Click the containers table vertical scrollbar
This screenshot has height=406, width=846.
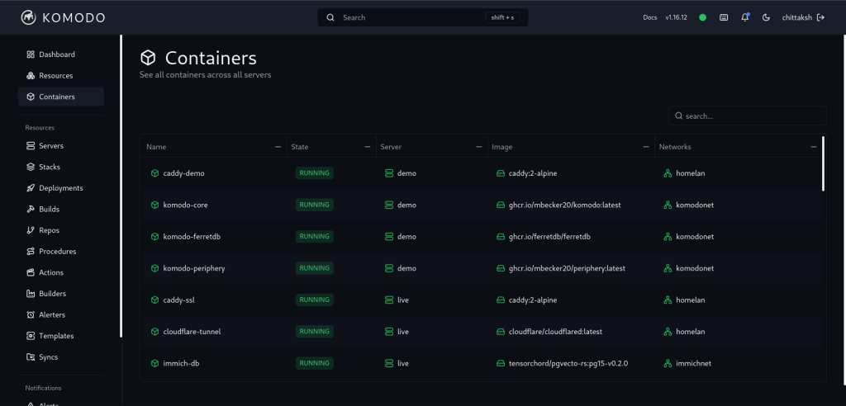[x=824, y=163]
